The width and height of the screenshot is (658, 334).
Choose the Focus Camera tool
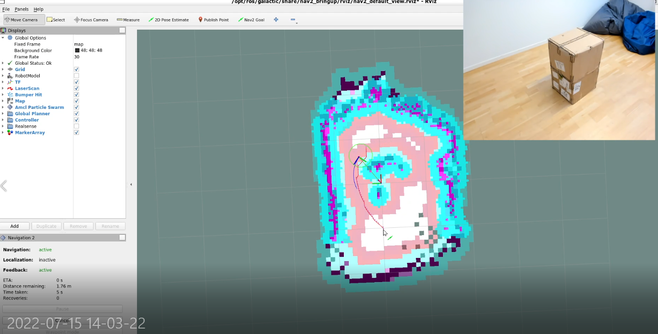click(x=91, y=20)
